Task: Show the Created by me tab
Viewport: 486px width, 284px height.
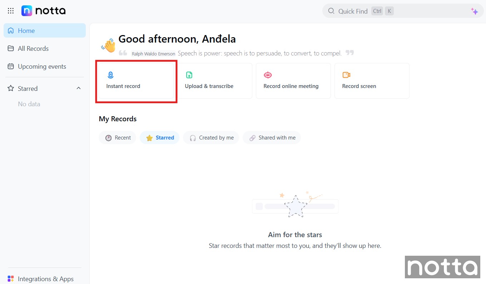Action: [211, 138]
